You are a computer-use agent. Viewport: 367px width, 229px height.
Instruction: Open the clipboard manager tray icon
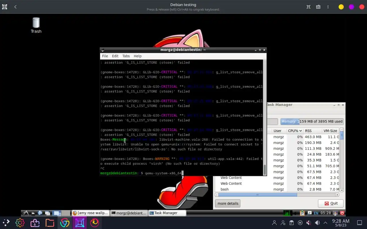[x=302, y=213]
